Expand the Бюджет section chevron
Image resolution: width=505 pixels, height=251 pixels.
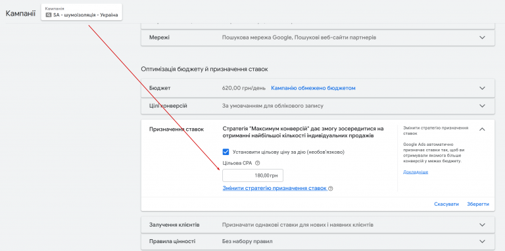point(482,88)
